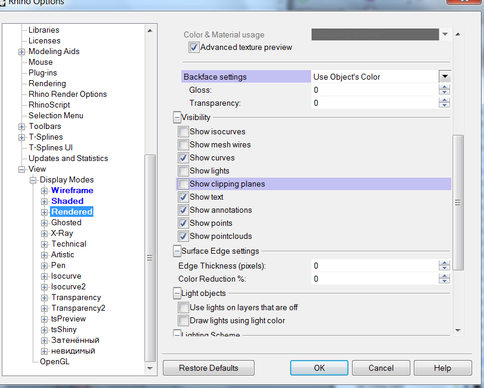
Task: Expand Artistic display mode node
Action: [44, 255]
